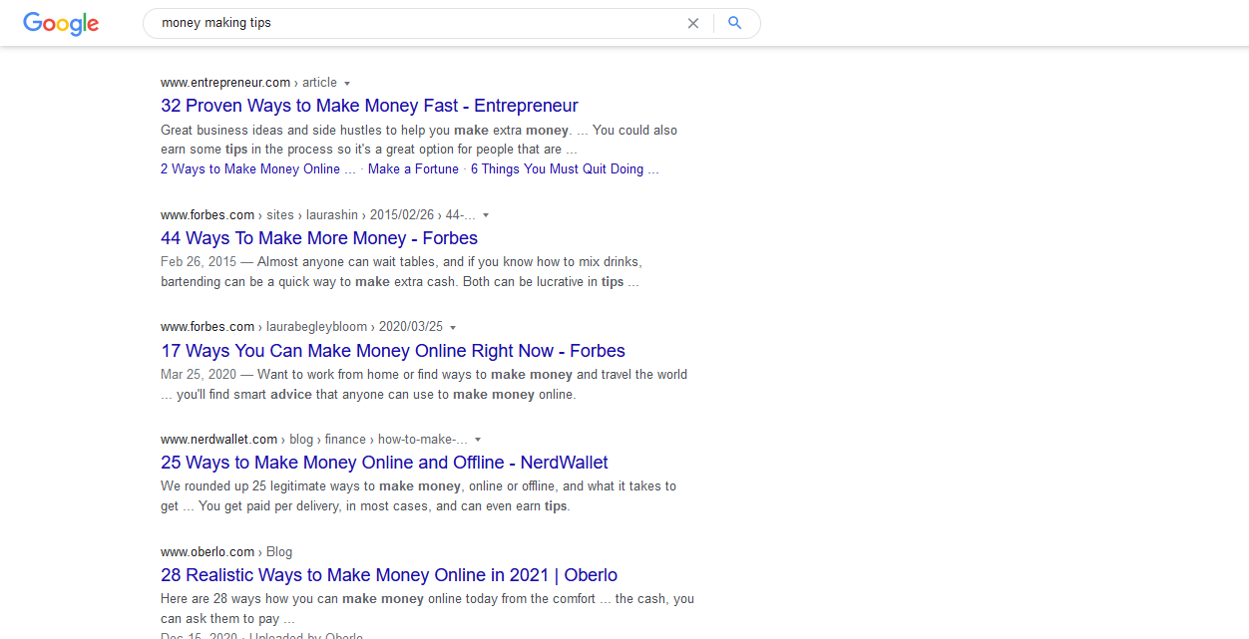Open '44 Ways To Make More Money - Forbes'
This screenshot has width=1249, height=639.
pos(319,238)
